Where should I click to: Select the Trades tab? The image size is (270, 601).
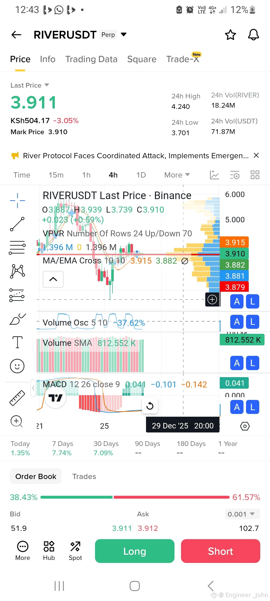[84, 476]
